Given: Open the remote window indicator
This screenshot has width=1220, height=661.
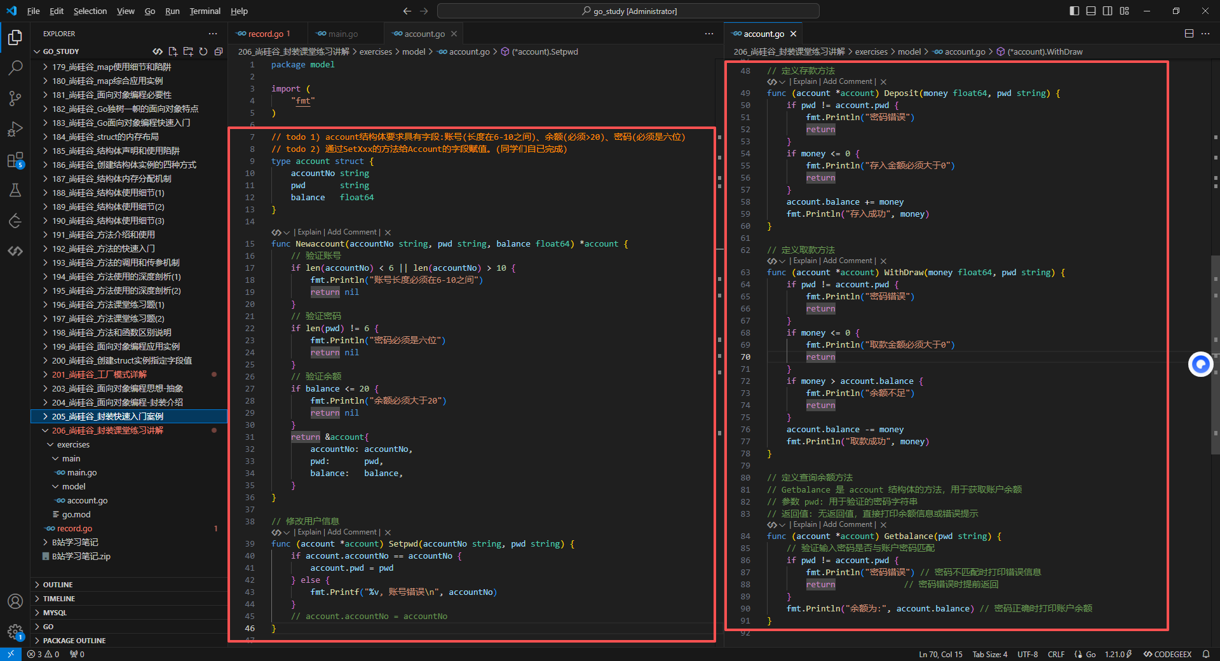Looking at the screenshot, I should 11,654.
